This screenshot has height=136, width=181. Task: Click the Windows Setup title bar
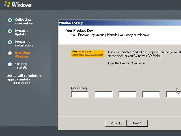120,23
